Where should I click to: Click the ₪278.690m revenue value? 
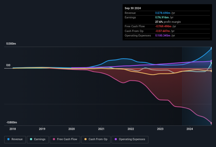coord(163,13)
